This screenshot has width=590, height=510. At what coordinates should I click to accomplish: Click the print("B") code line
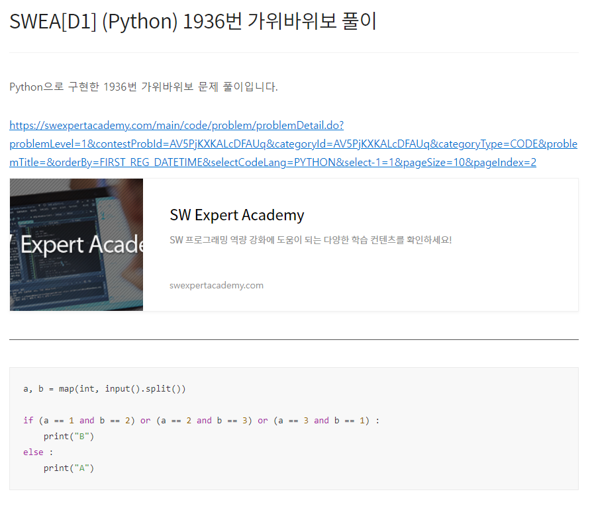coord(68,437)
